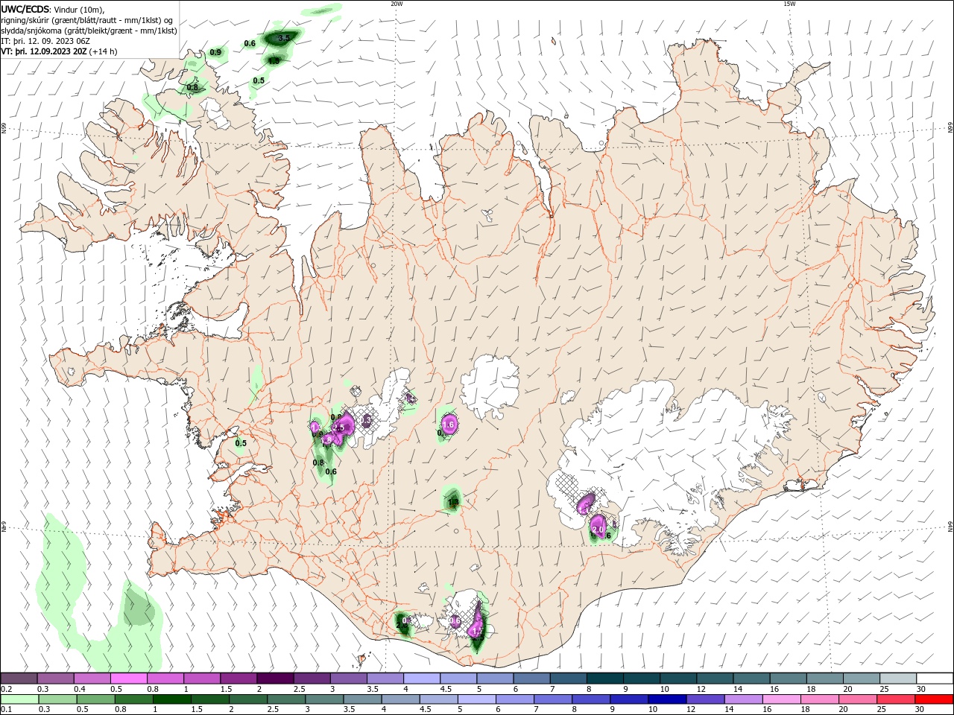The image size is (954, 715).
Task: Pick the upper legend swatch between 0.2 and 0.3
Action: tap(19, 679)
